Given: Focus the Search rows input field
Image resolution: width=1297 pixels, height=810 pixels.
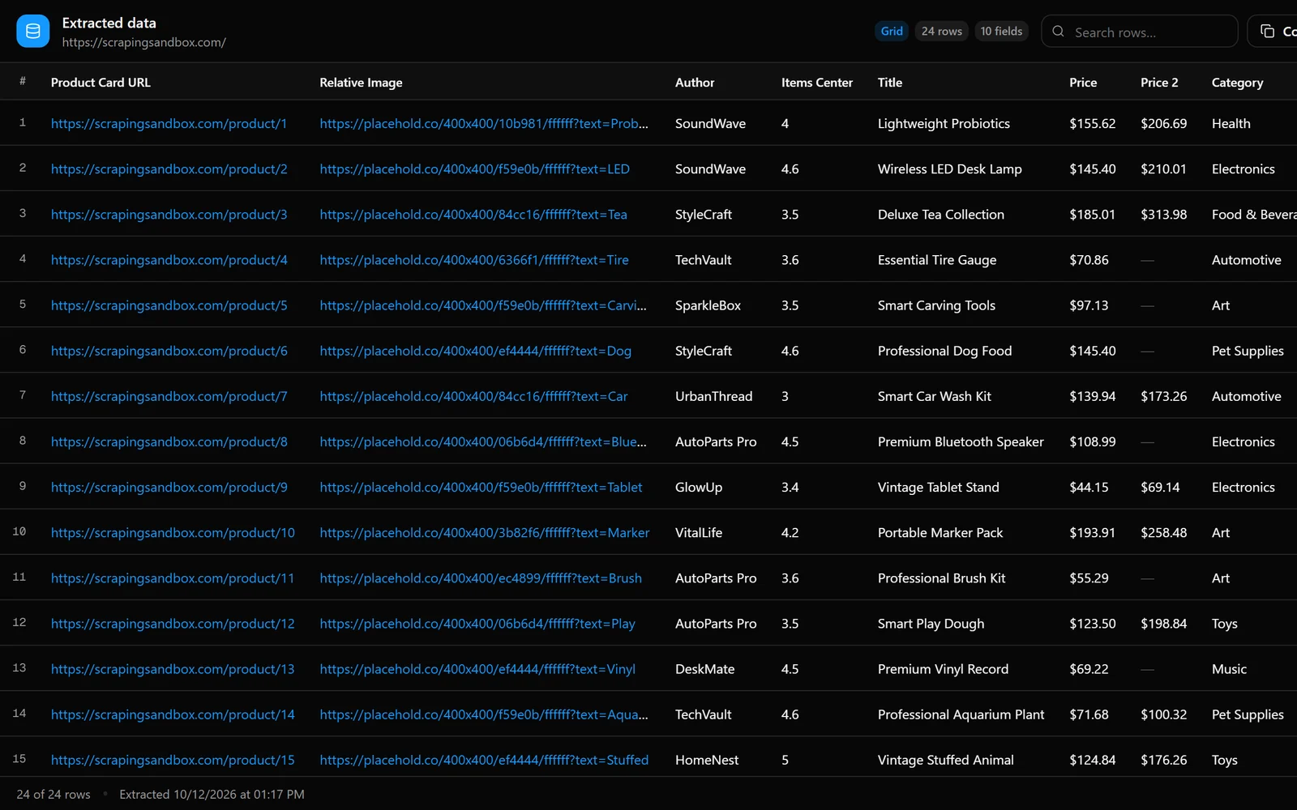Looking at the screenshot, I should (x=1139, y=32).
